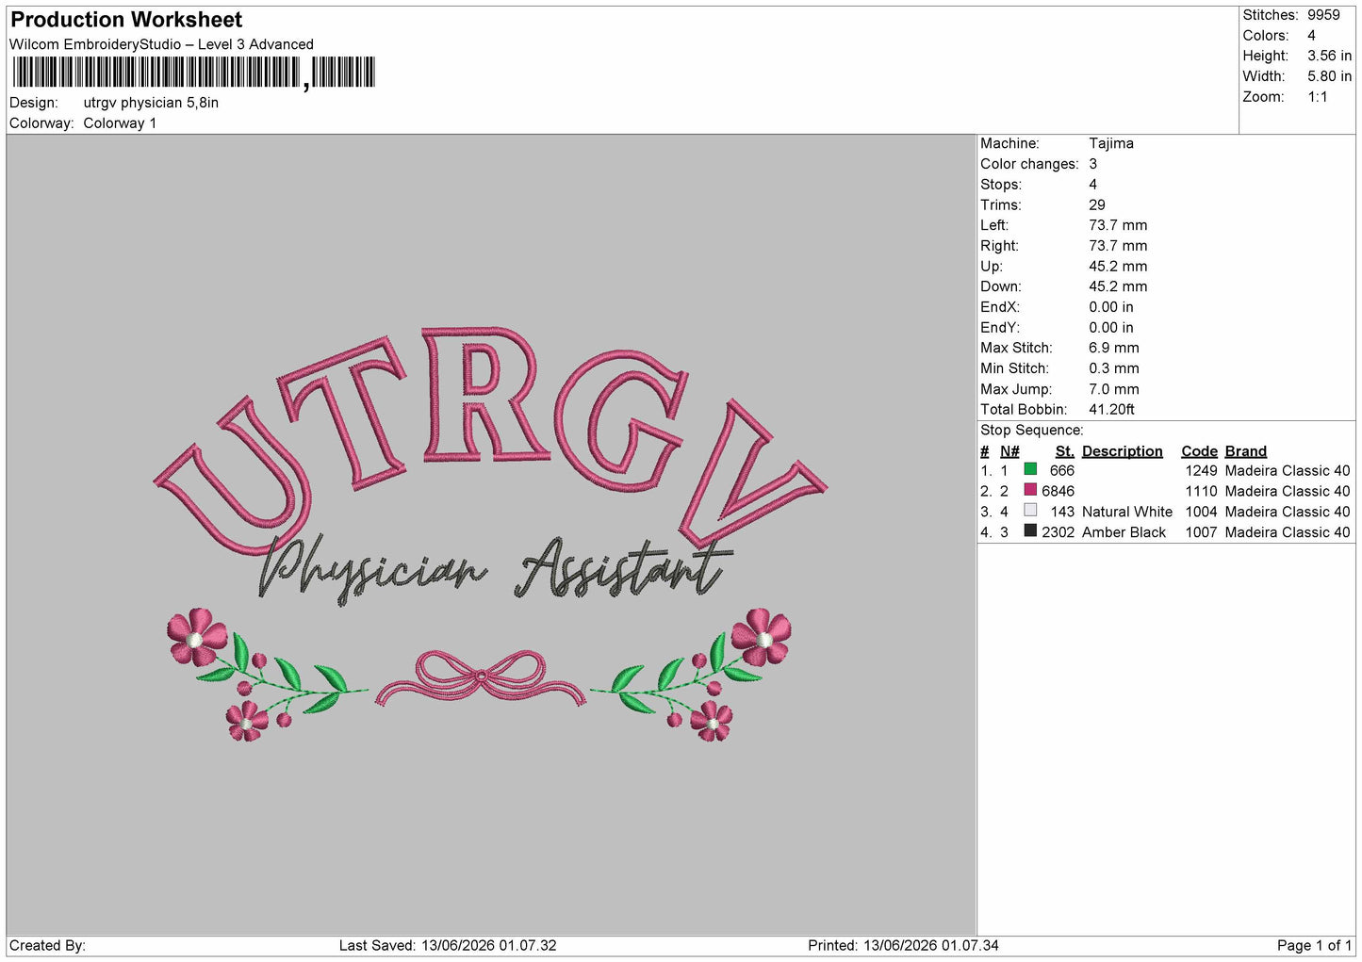Click 'Madeira Classic 40' in the 666 row
The image size is (1362, 962).
1288,470
